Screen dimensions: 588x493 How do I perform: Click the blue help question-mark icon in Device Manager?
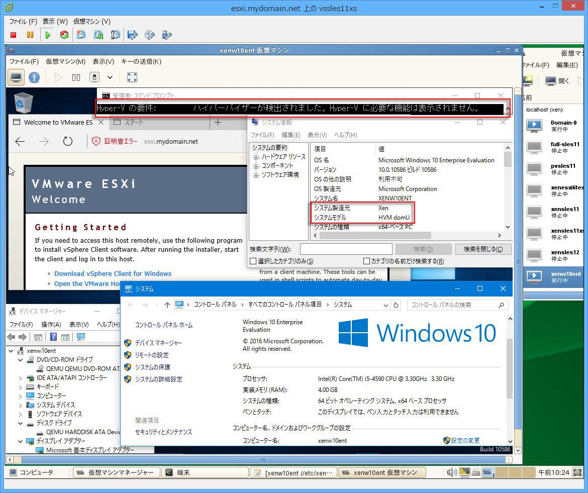click(54, 337)
